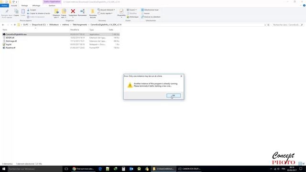Click Inverser la sélection
The height and width of the screenshot is (172, 306).
click(x=151, y=17)
